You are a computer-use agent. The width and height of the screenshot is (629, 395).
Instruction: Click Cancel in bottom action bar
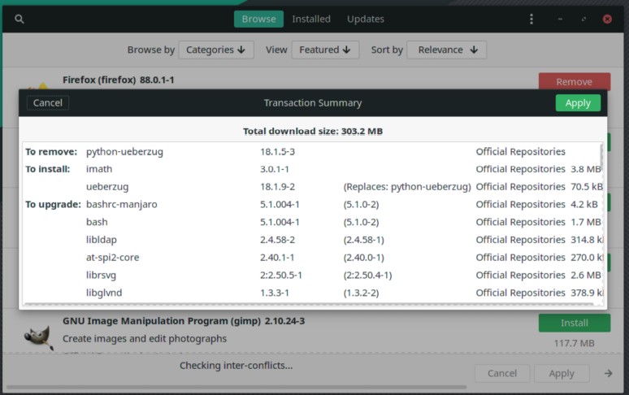click(502, 373)
